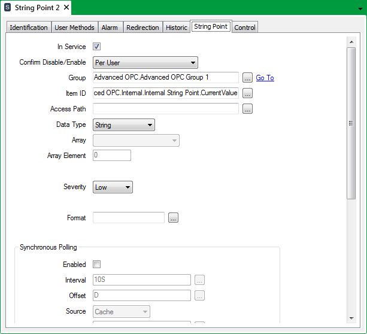Open the Confirm Disable/Enable dropdown
367x334 pixels.
(145, 62)
